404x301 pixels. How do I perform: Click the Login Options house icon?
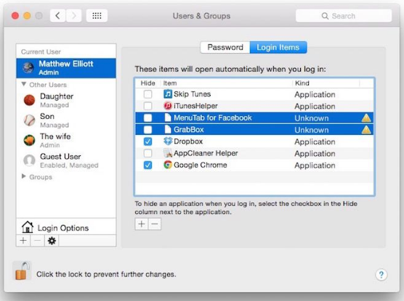coord(28,228)
